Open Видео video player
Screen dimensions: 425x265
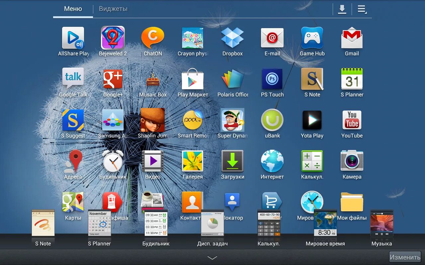153,161
